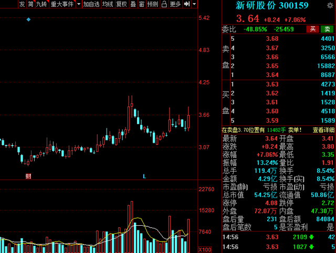The image size is (336, 253).
Task: Open the 复权 price adjustment option
Action: pos(121,4)
